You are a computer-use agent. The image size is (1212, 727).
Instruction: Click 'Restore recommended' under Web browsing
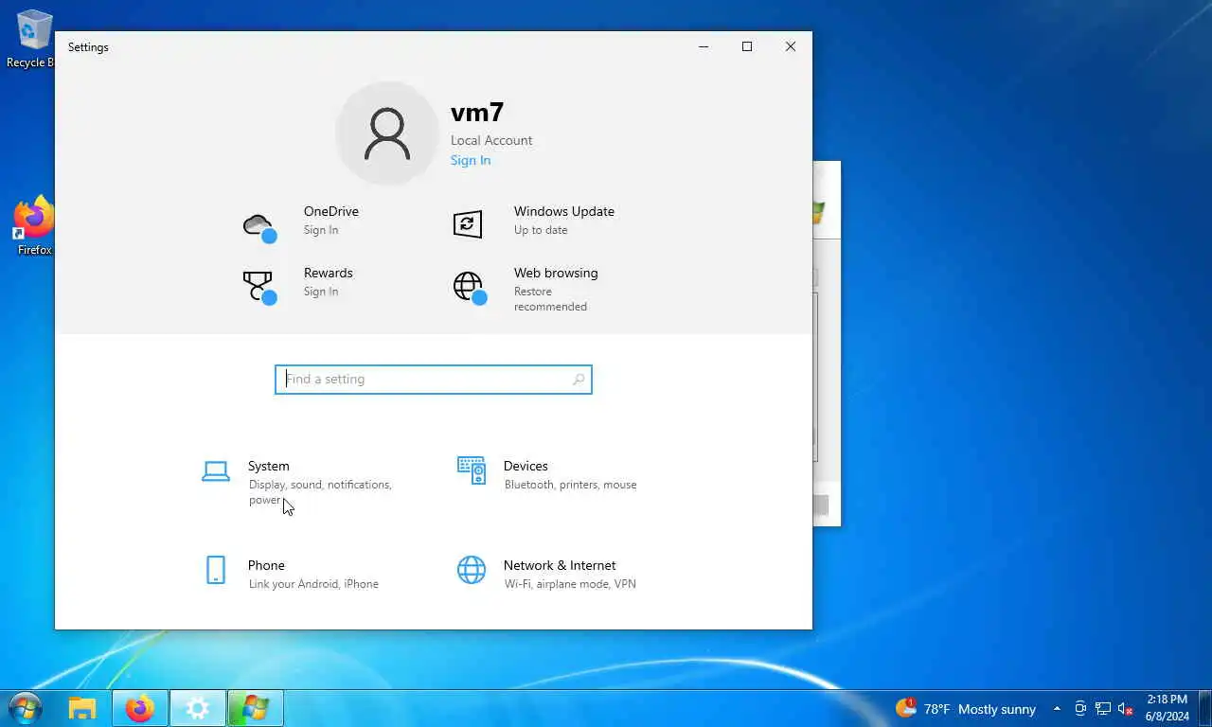pyautogui.click(x=550, y=299)
